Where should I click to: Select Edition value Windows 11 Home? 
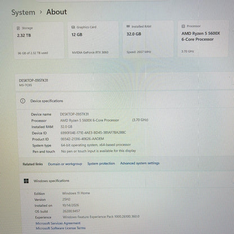tap(76, 193)
